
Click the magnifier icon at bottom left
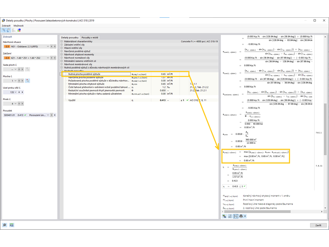coord(5,225)
